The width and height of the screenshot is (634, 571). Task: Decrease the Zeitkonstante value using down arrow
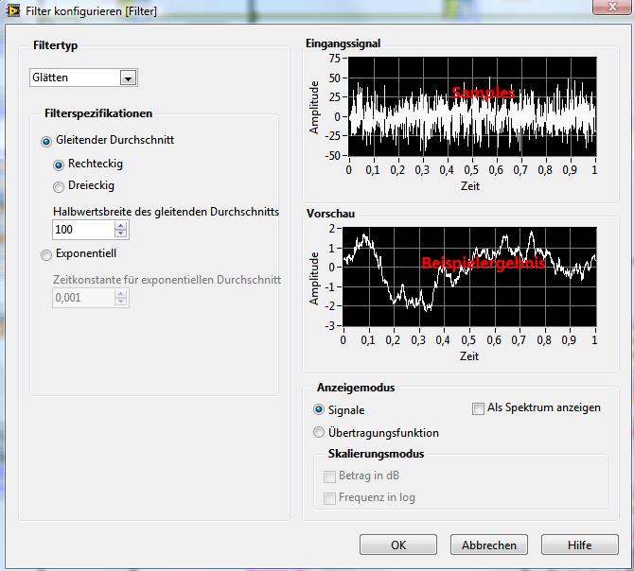pyautogui.click(x=120, y=303)
